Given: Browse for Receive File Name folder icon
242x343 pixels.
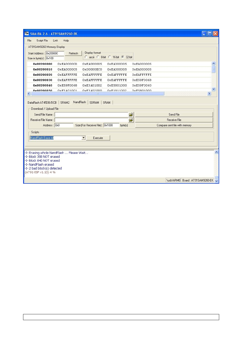Looking at the screenshot, I should click(131, 120).
